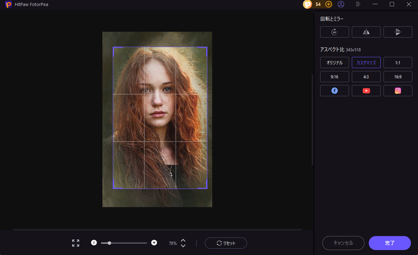Choose the 9:16 aspect ratio
The width and height of the screenshot is (418, 255).
coord(335,76)
